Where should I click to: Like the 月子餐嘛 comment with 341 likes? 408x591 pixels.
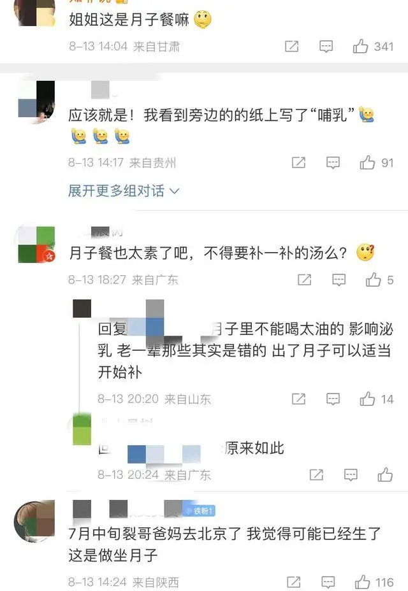pos(360,46)
